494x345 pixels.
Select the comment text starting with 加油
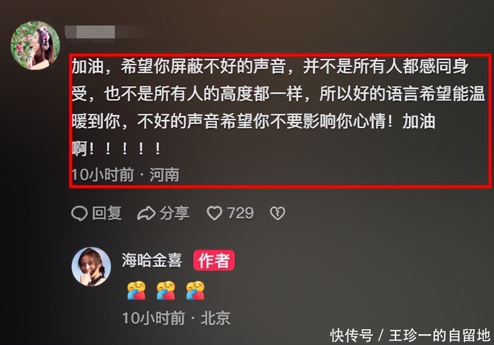tap(278, 107)
